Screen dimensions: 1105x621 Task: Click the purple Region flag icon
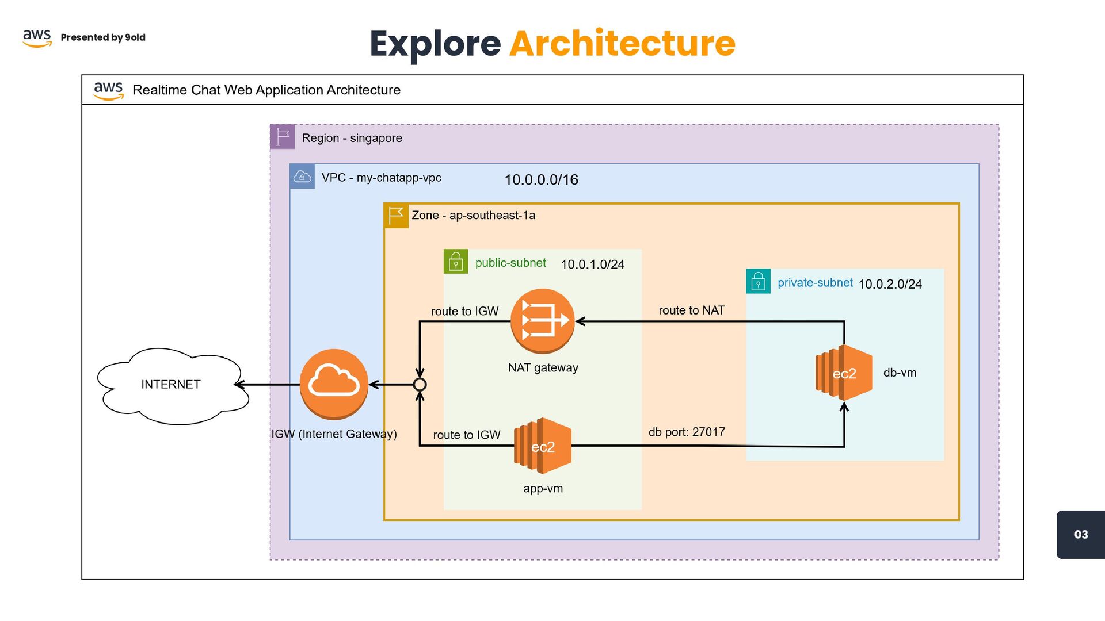(283, 137)
